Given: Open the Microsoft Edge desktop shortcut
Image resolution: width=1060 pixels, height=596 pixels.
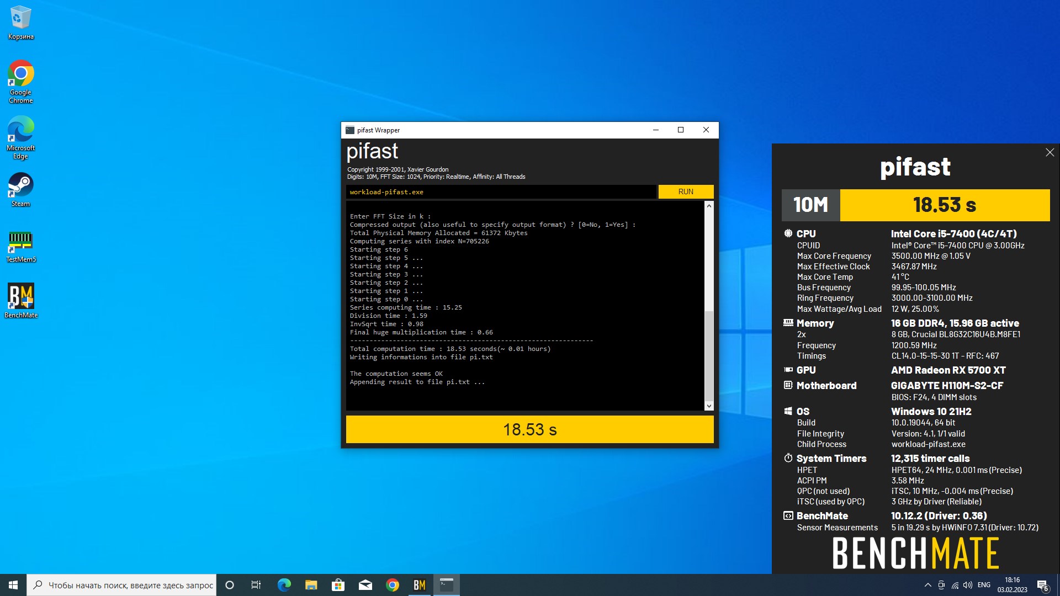Looking at the screenshot, I should tap(20, 137).
